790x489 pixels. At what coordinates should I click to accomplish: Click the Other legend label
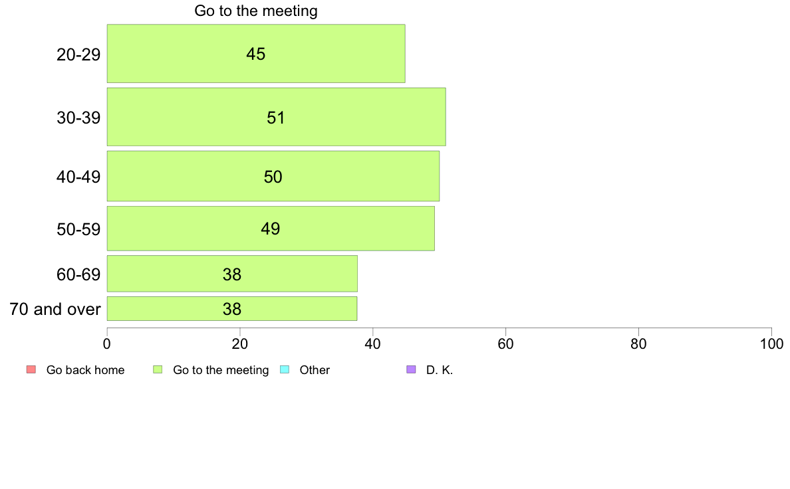pyautogui.click(x=315, y=370)
